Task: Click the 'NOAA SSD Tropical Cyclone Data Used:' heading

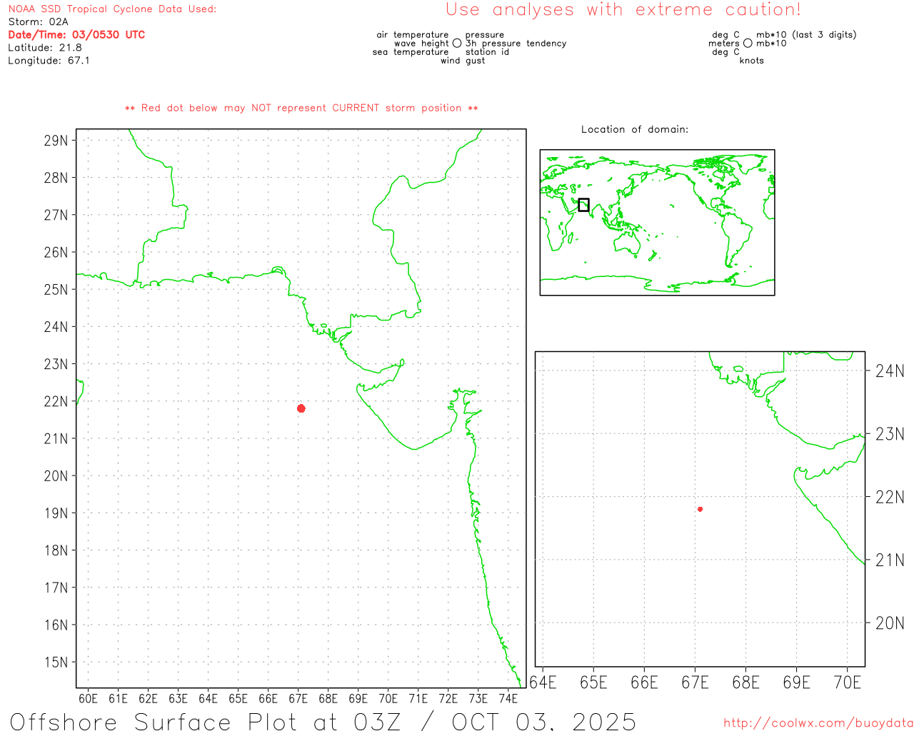Action: 112,9
